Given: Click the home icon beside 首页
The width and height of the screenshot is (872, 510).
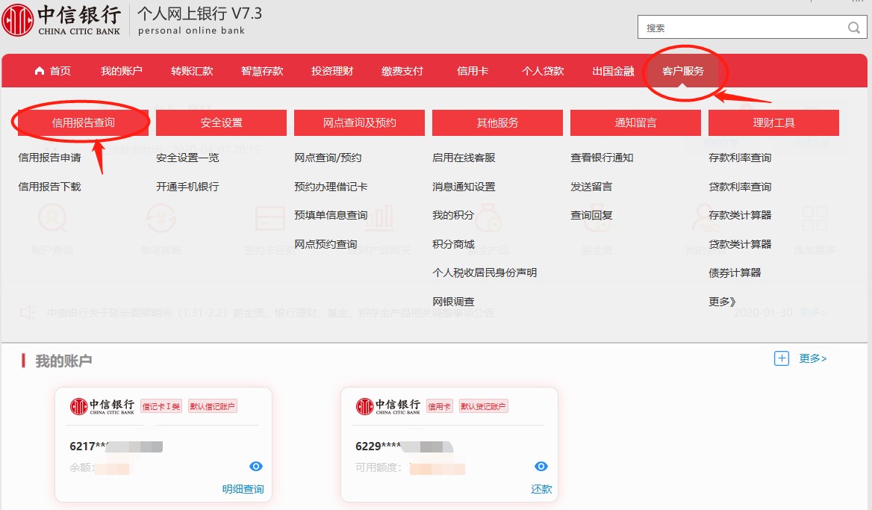Looking at the screenshot, I should pyautogui.click(x=39, y=71).
